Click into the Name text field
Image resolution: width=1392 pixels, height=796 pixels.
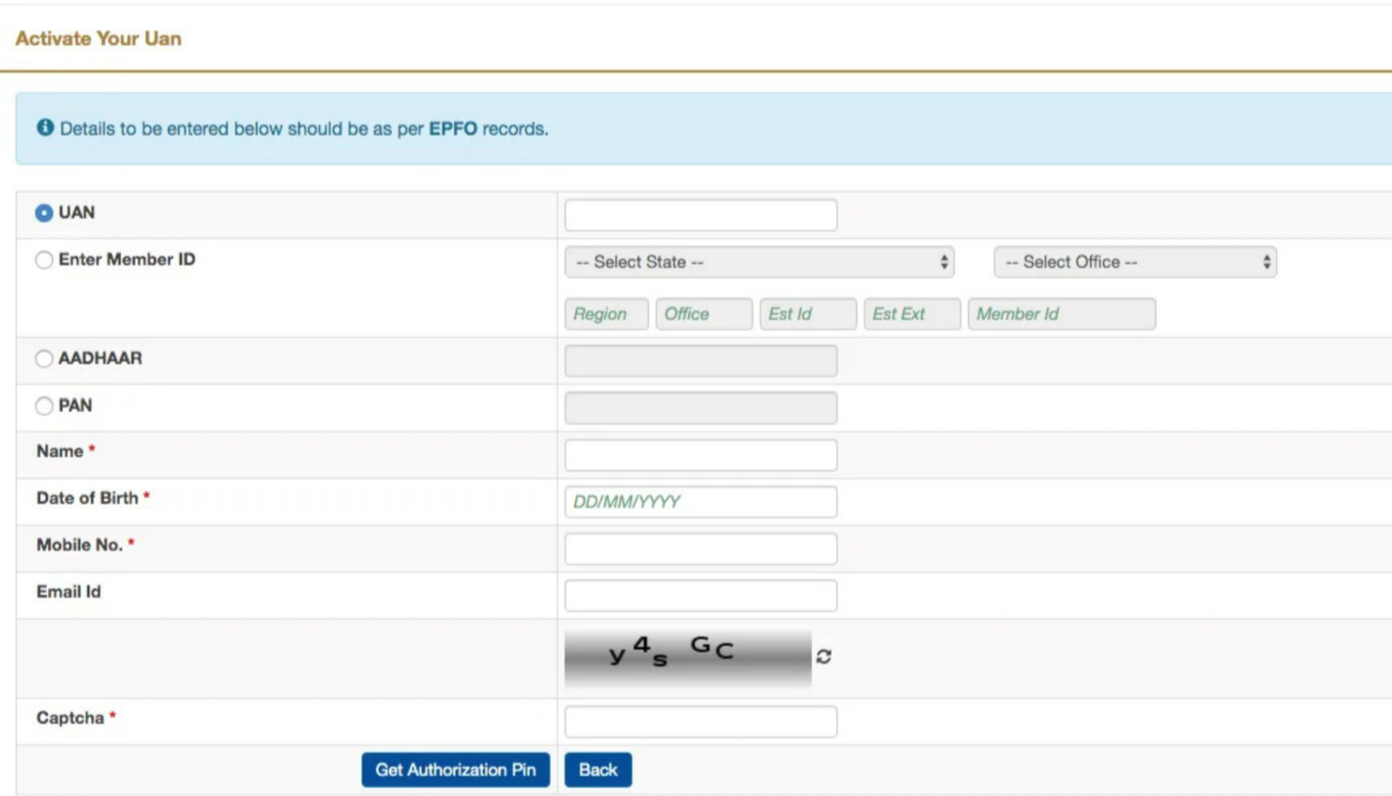[x=700, y=455]
